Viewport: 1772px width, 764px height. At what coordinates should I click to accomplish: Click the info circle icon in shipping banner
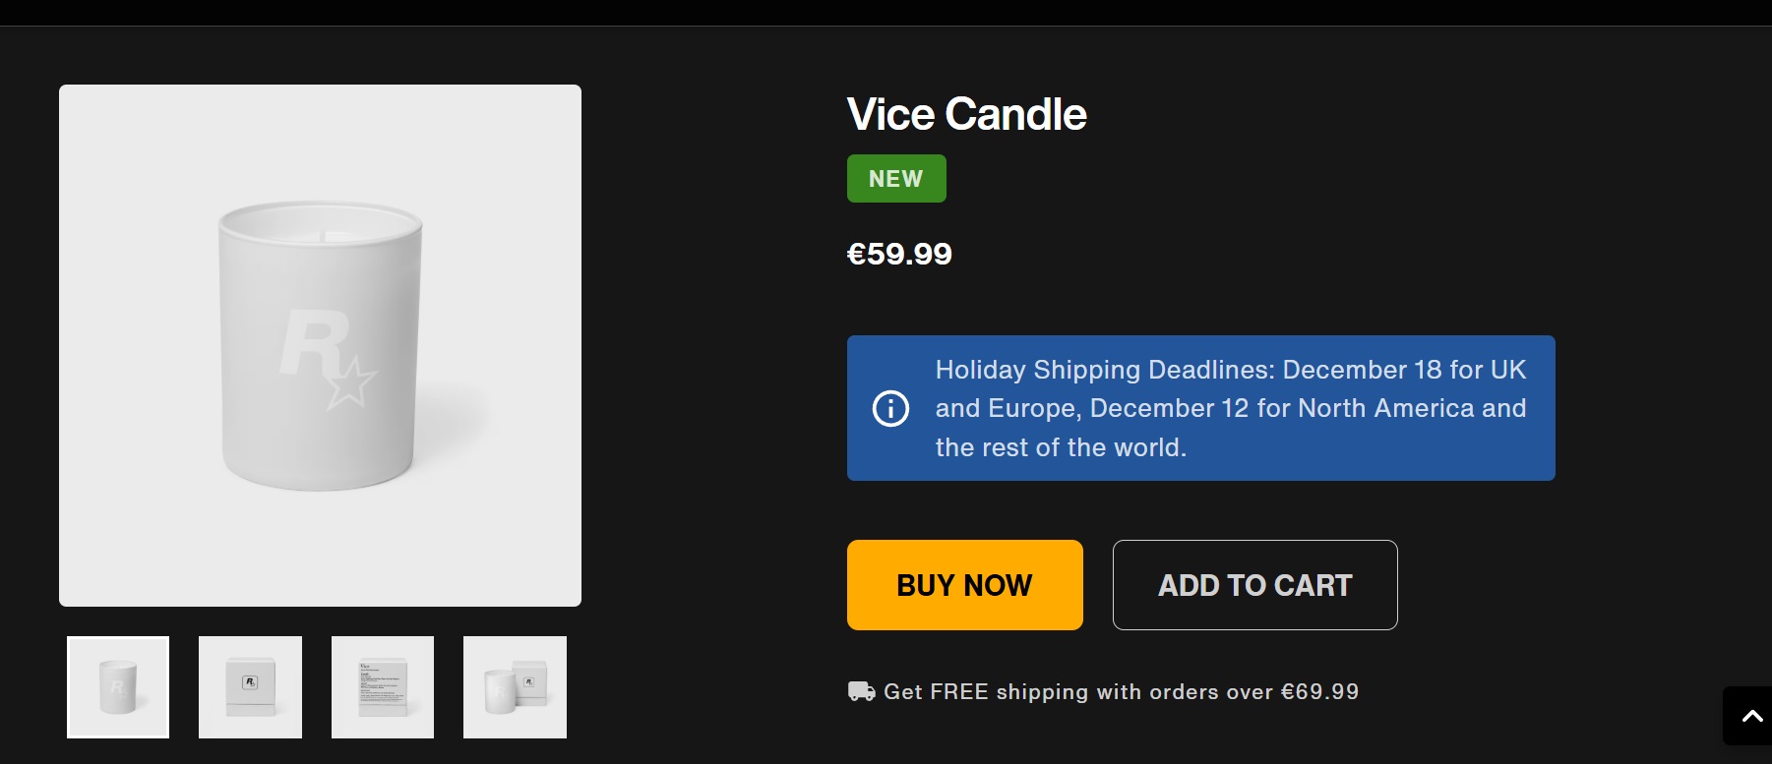pos(890,408)
